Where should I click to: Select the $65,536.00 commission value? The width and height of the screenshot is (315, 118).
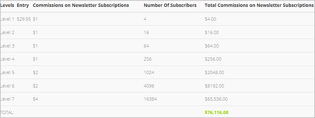(x=216, y=99)
